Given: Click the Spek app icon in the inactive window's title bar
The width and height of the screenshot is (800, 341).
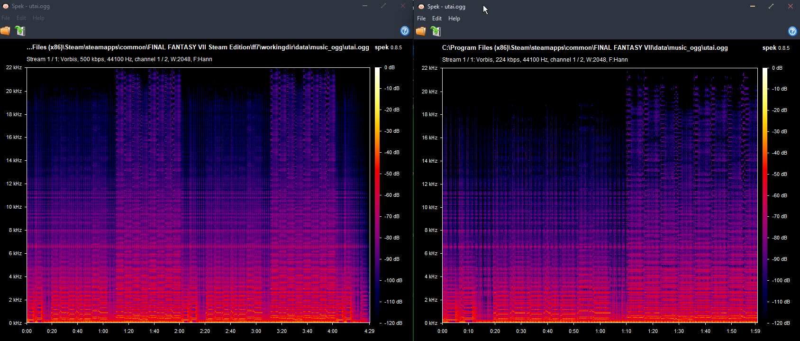Looking at the screenshot, I should click(6, 6).
